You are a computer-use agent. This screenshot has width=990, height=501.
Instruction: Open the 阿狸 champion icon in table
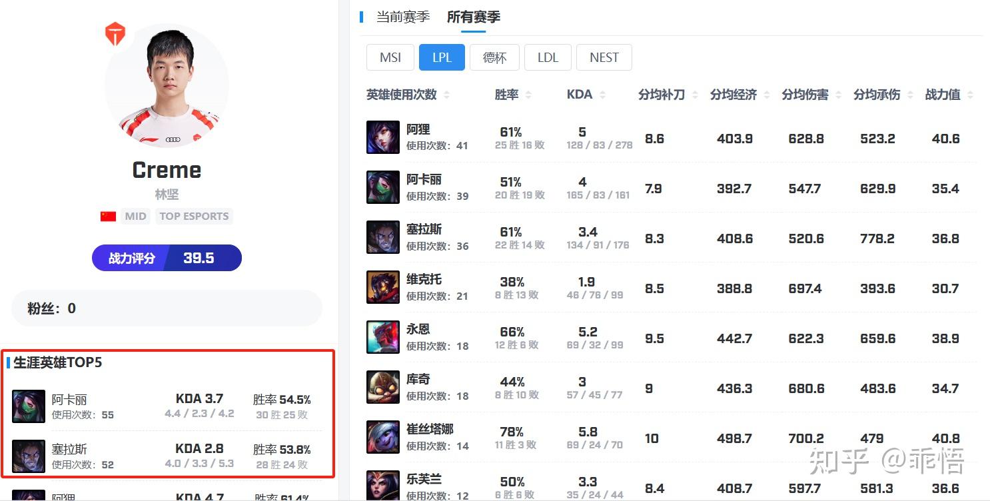(383, 137)
